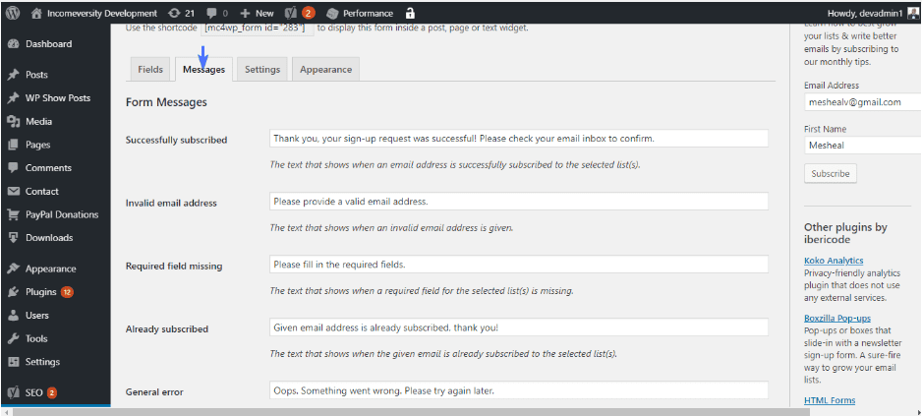Click the Users person icon

[x=14, y=316]
